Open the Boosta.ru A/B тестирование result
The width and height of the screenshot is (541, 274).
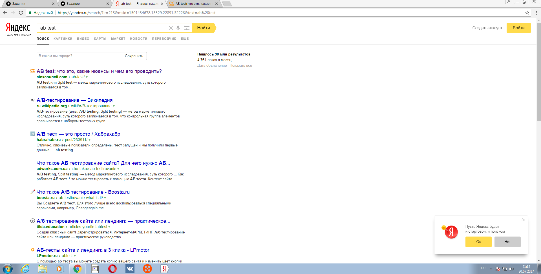tap(83, 192)
